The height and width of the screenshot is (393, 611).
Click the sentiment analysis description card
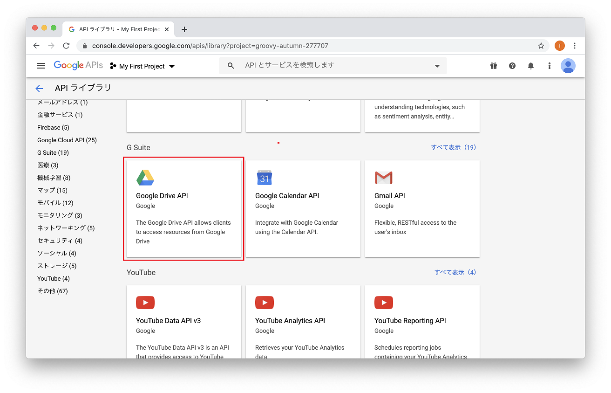click(422, 116)
